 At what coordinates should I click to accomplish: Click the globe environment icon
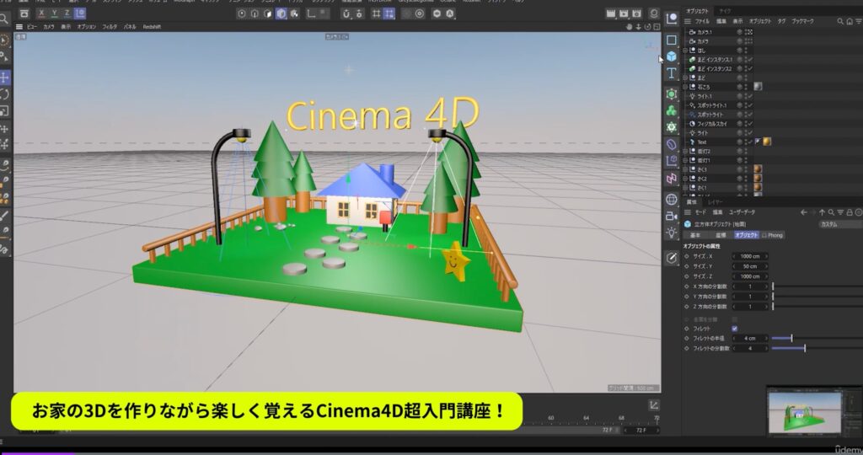pos(672,199)
